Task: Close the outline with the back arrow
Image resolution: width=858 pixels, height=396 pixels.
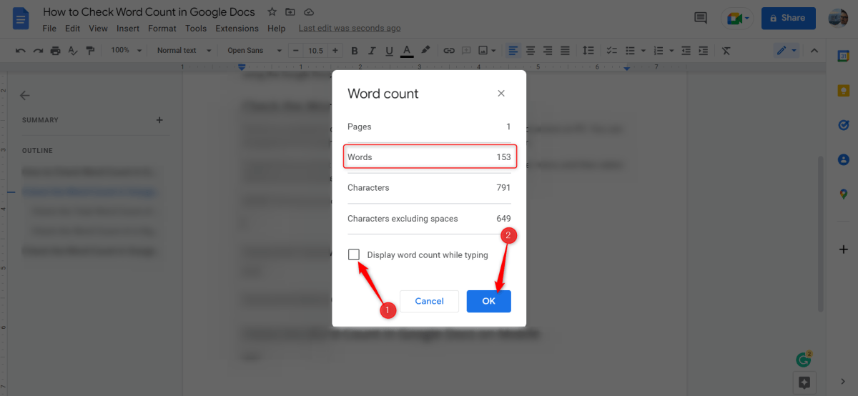Action: click(25, 95)
